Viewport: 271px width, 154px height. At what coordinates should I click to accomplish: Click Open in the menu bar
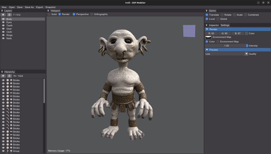point(12,7)
